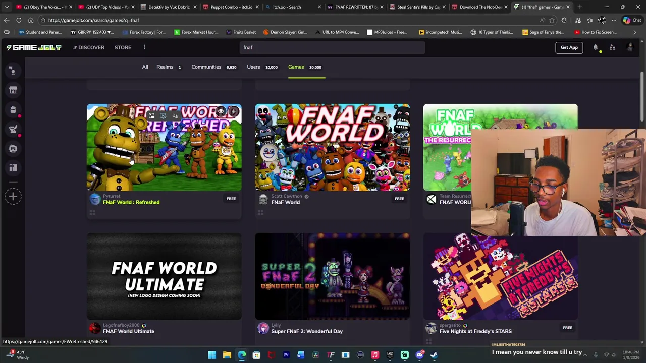
Task: Click the Get App button
Action: click(x=569, y=47)
